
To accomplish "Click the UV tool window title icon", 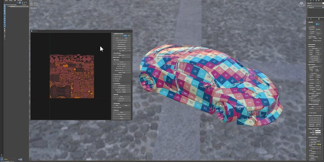I will pos(32,31).
